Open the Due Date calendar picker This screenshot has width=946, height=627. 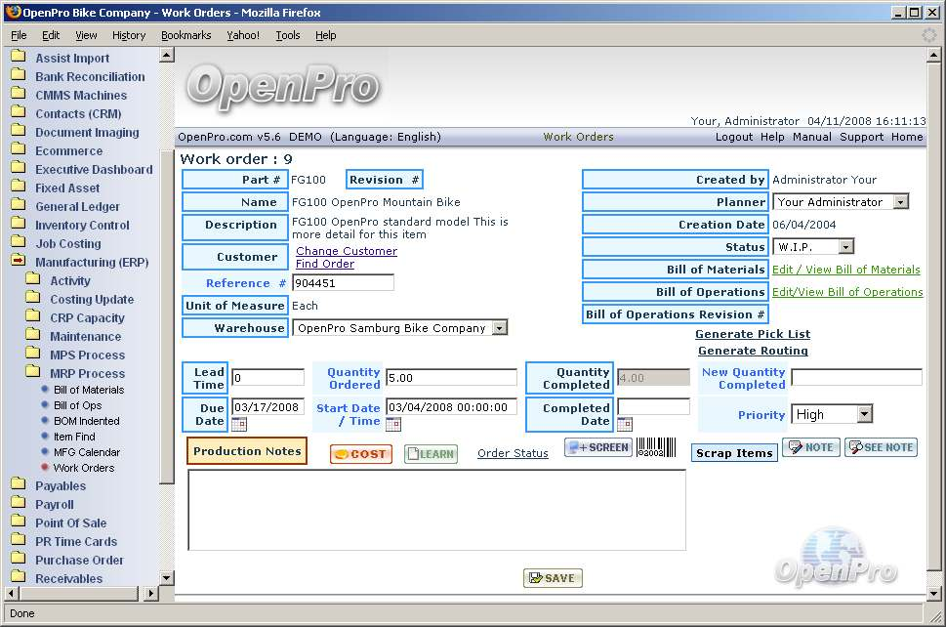pyautogui.click(x=239, y=425)
